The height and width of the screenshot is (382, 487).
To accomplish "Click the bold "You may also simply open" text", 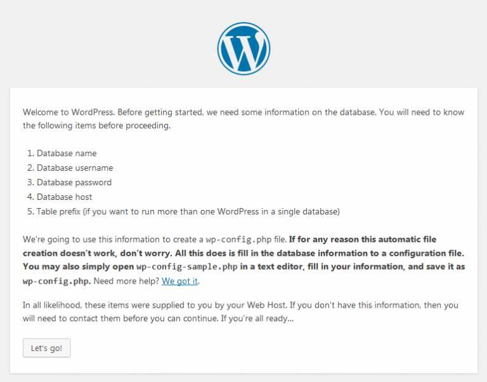I will [x=77, y=267].
